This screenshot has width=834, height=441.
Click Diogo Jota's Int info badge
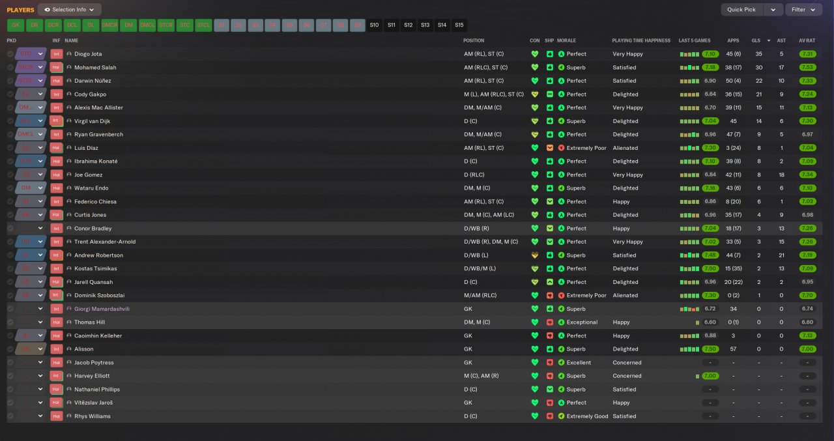57,54
